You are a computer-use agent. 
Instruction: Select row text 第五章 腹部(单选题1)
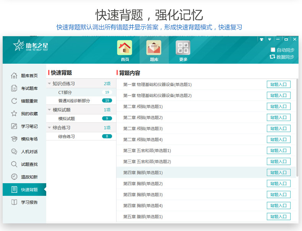tap(143, 216)
